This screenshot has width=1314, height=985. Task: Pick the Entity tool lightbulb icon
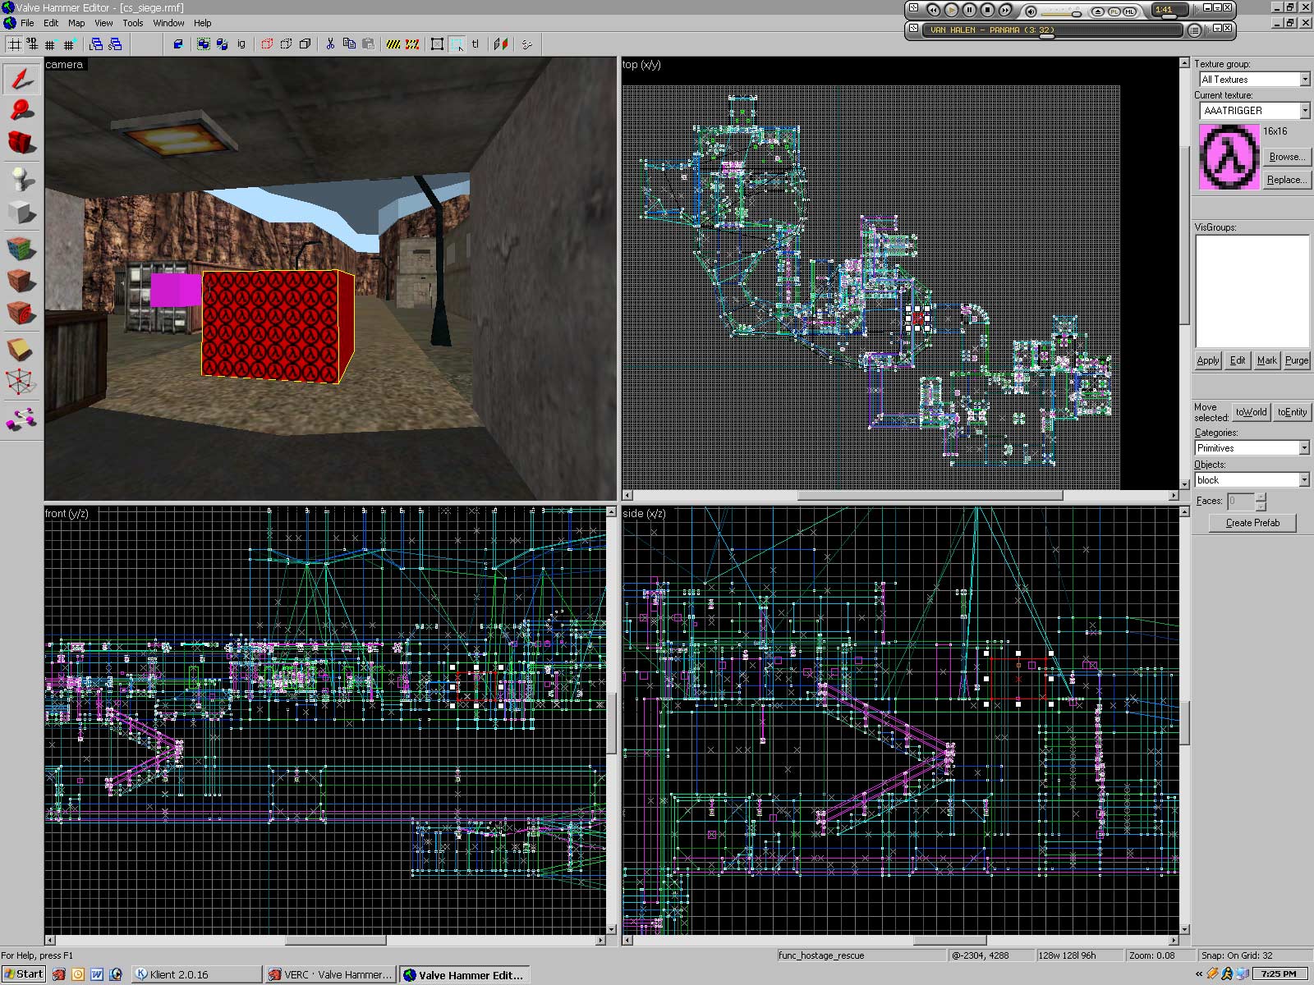click(21, 178)
